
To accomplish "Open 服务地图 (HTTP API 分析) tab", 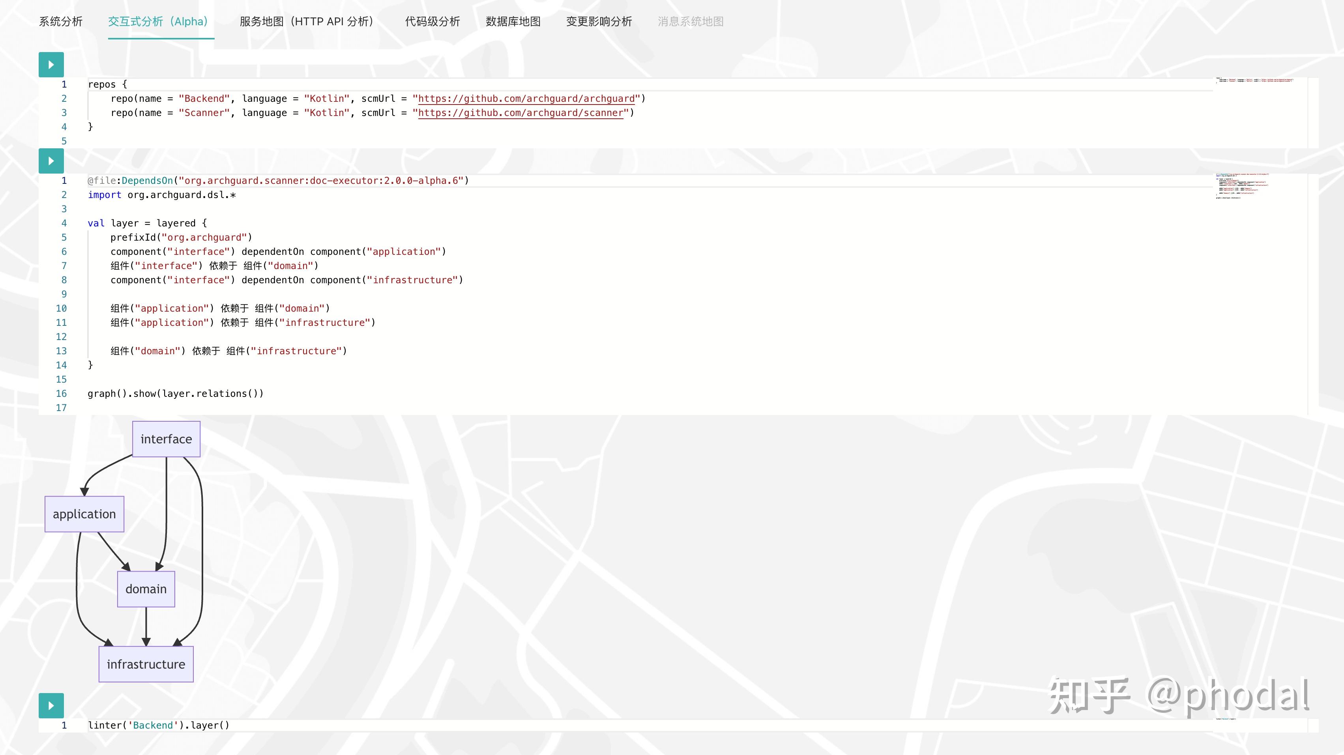I will (x=308, y=21).
